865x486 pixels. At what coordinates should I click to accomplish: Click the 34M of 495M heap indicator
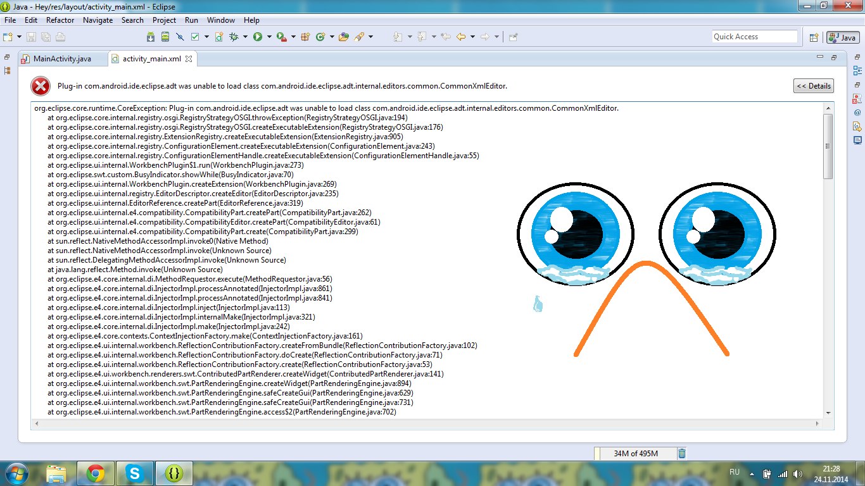tap(636, 454)
